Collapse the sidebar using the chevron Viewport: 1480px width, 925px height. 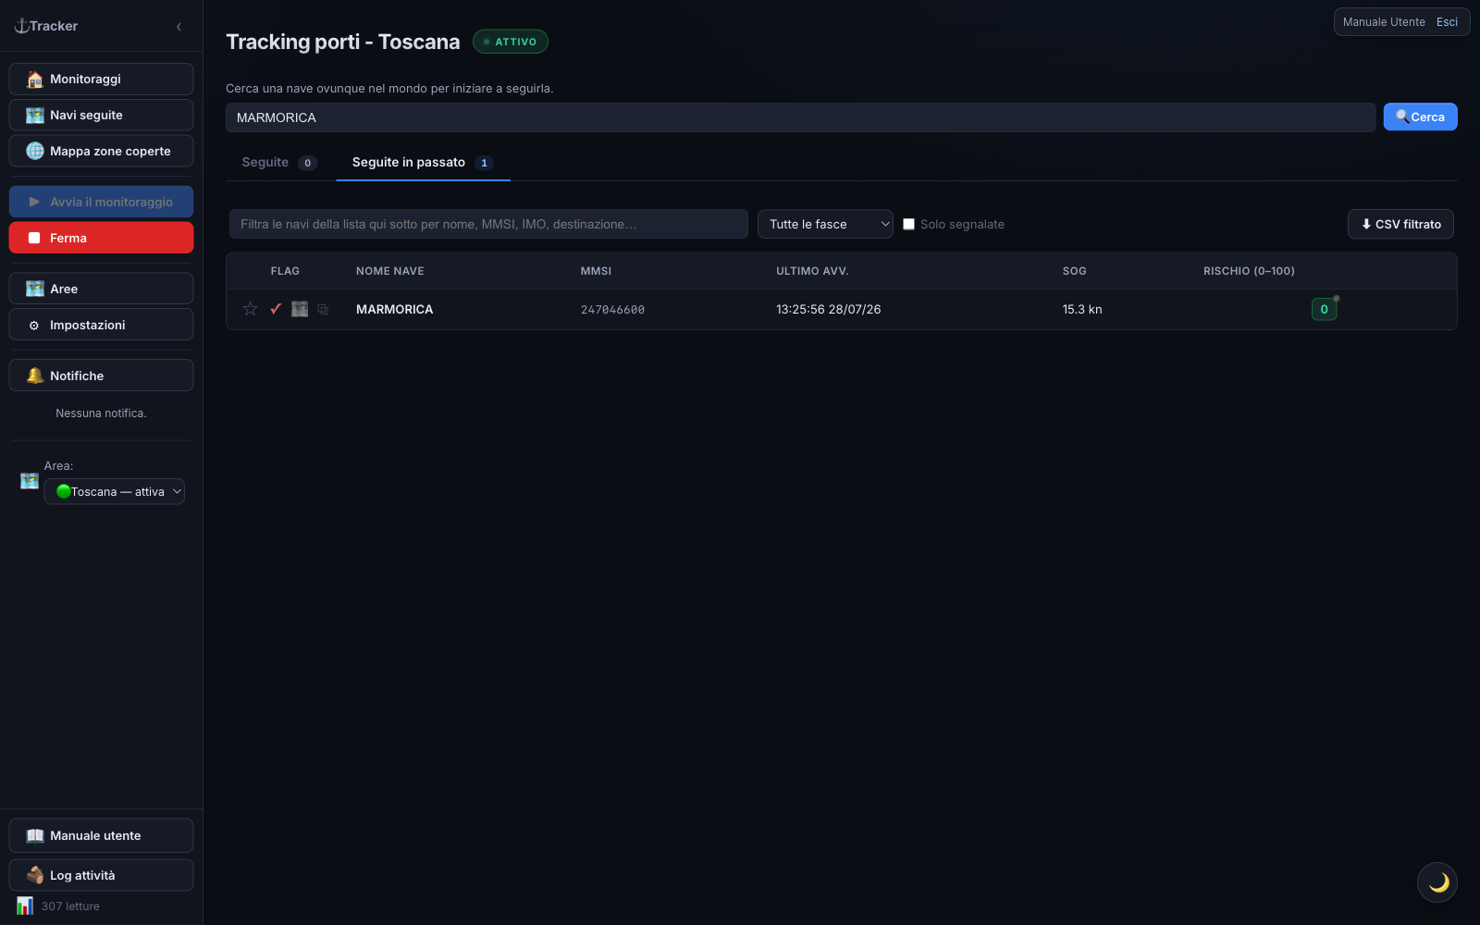coord(179,27)
